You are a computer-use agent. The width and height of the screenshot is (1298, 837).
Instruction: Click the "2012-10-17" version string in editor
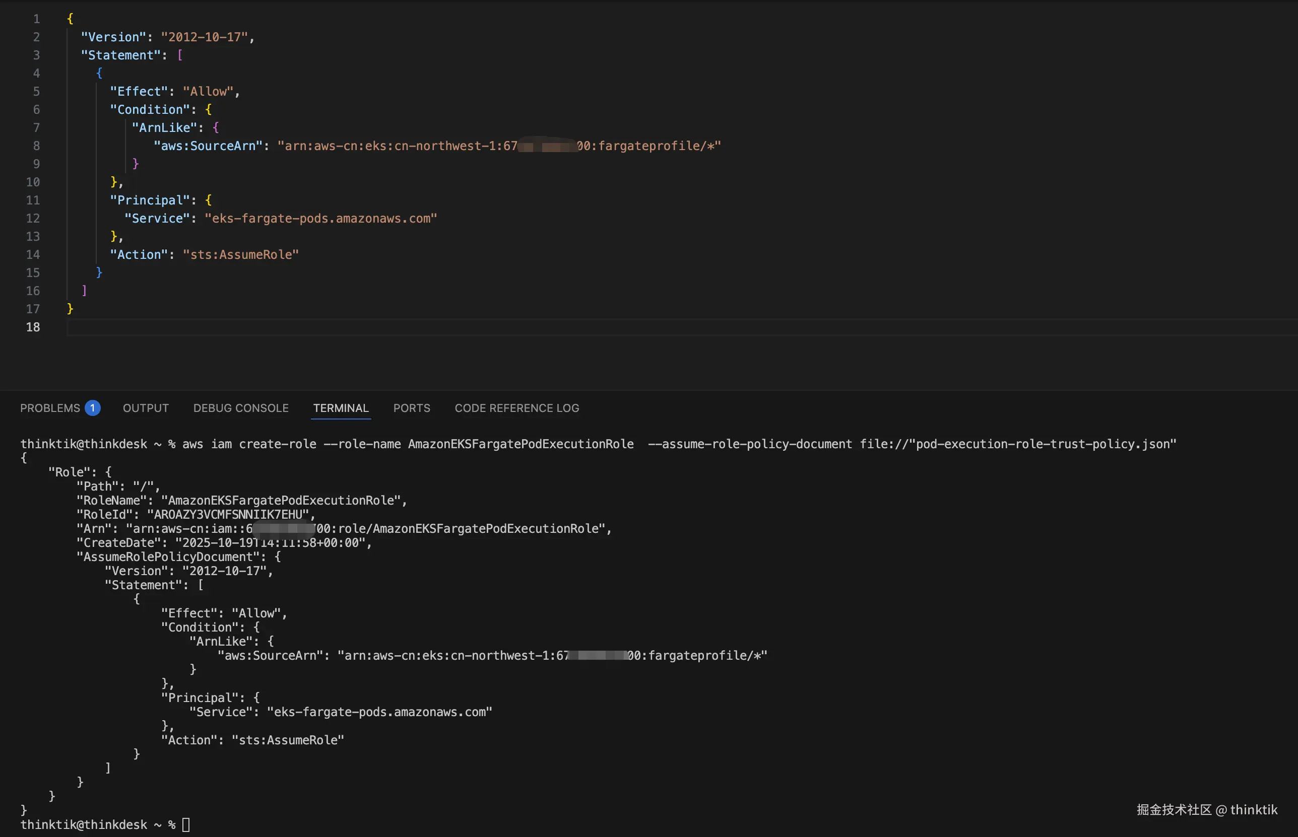pyautogui.click(x=205, y=37)
